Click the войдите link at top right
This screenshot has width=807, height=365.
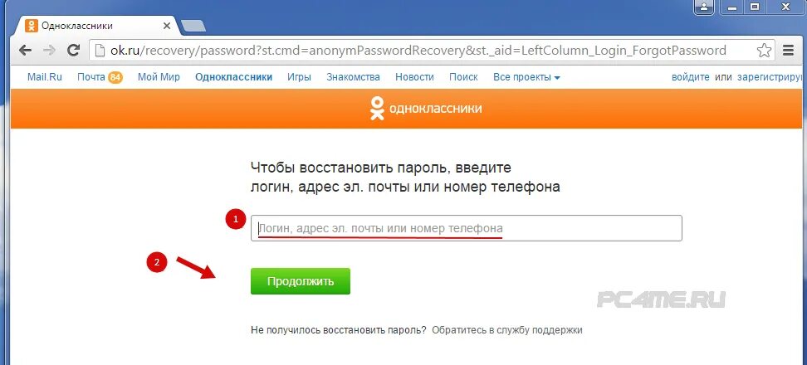691,77
